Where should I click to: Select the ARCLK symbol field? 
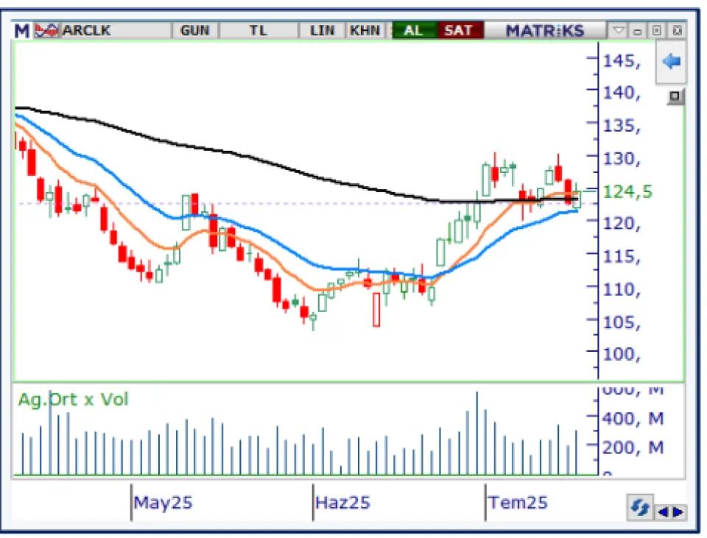coord(115,31)
